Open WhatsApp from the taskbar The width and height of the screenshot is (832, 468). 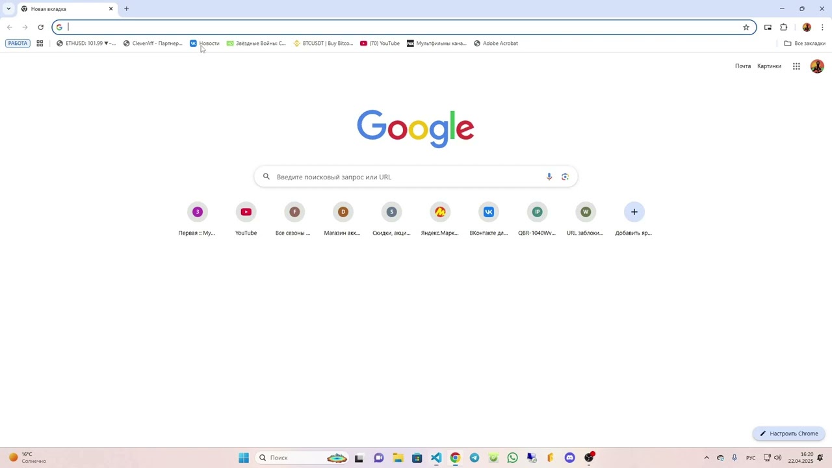[x=513, y=458]
